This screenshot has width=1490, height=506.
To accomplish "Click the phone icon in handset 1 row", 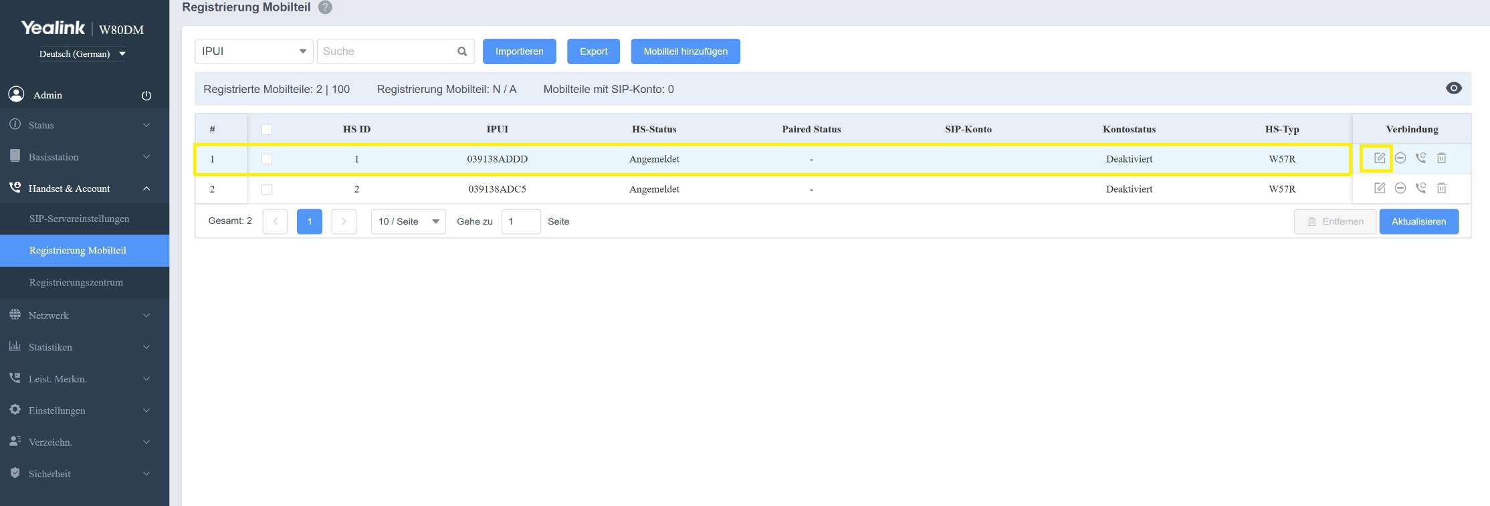I will coord(1420,158).
